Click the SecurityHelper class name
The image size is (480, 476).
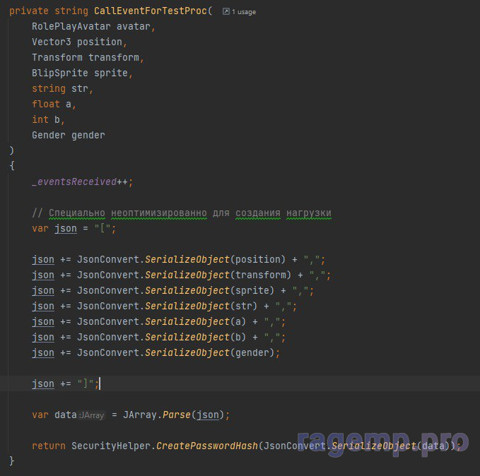(x=110, y=446)
